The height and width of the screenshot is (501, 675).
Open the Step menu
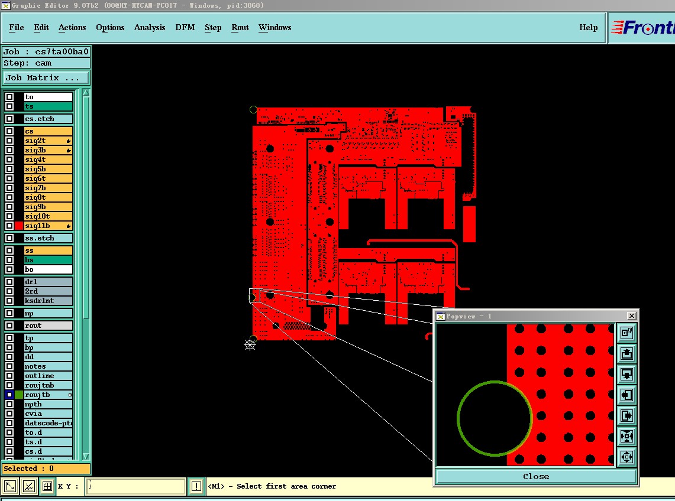(x=213, y=28)
